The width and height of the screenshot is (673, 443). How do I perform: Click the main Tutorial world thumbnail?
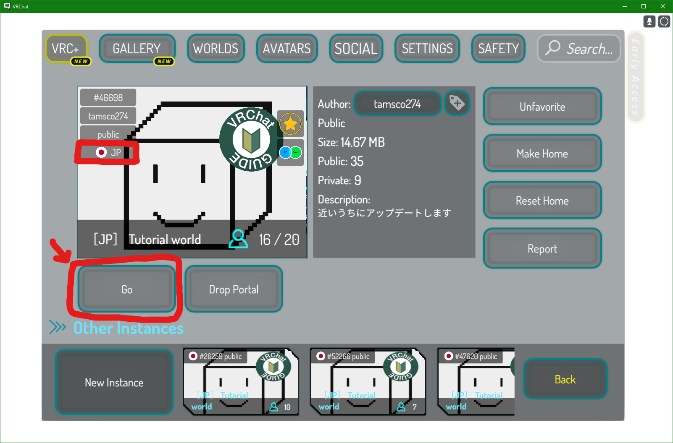pyautogui.click(x=192, y=172)
